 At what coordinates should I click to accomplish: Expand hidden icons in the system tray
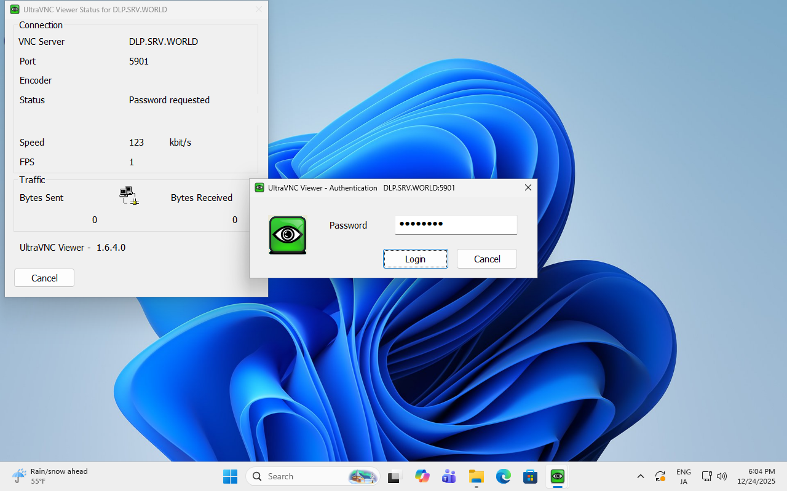640,476
